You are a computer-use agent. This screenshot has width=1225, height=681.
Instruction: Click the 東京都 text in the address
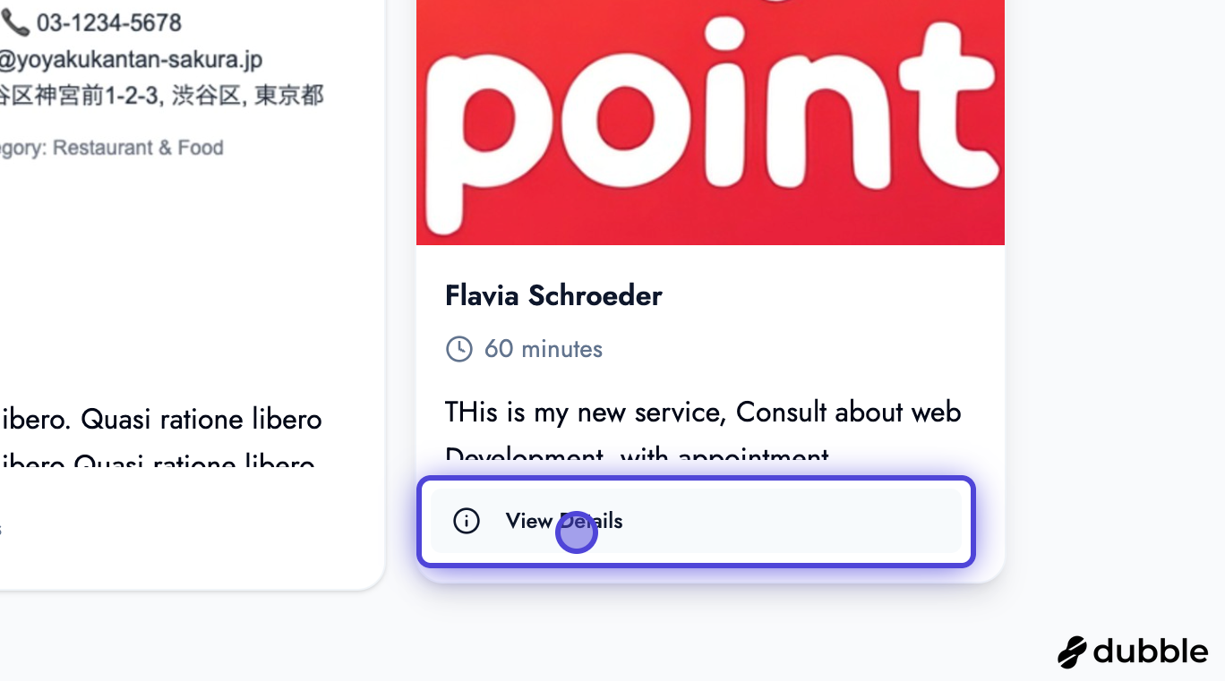[288, 95]
